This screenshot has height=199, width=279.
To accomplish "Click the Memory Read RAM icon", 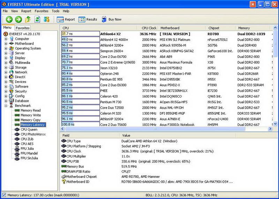I will (x=17, y=110).
